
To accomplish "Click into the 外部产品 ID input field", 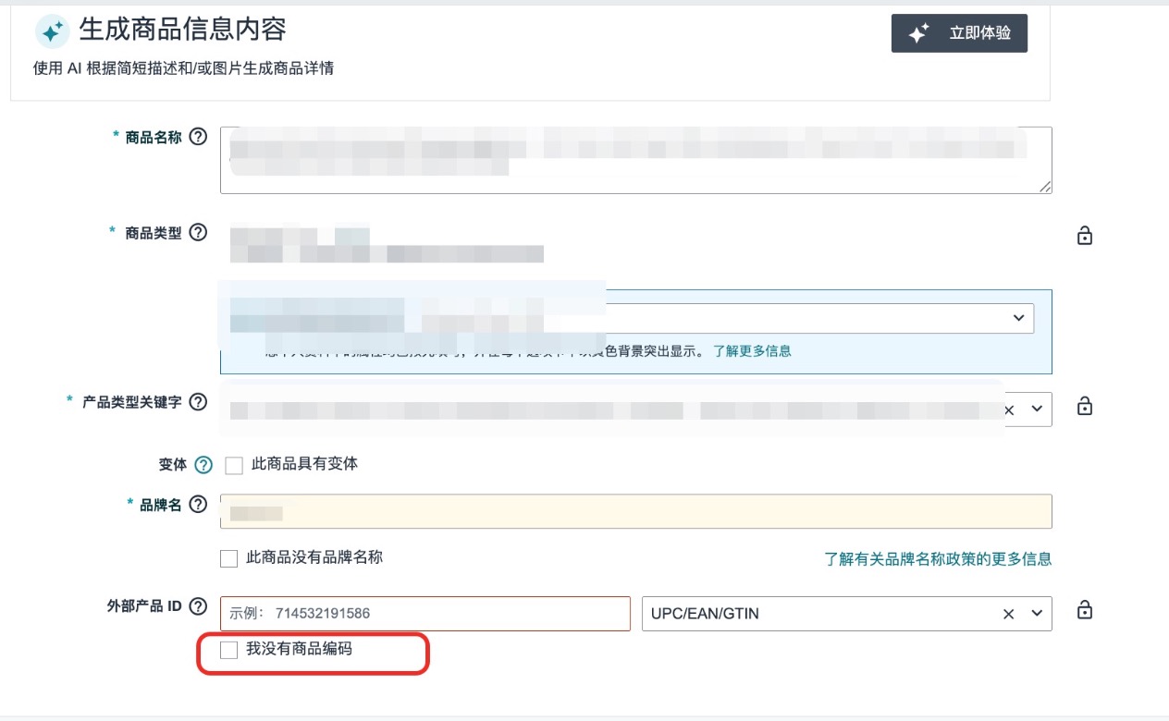I will 425,614.
